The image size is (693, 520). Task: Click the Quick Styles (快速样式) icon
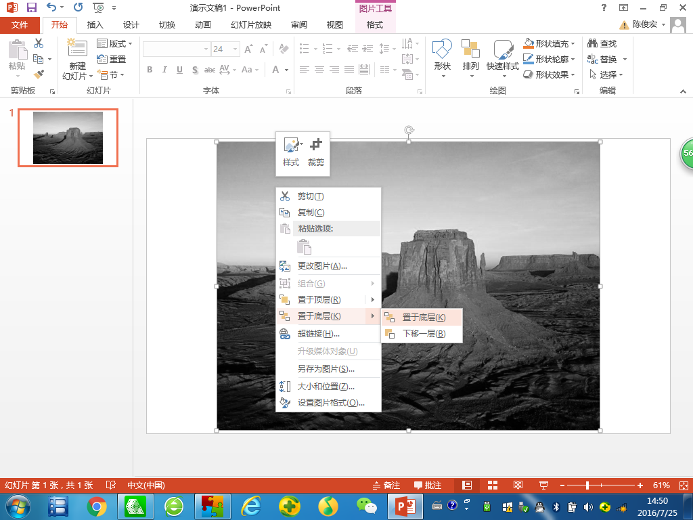[x=503, y=49]
